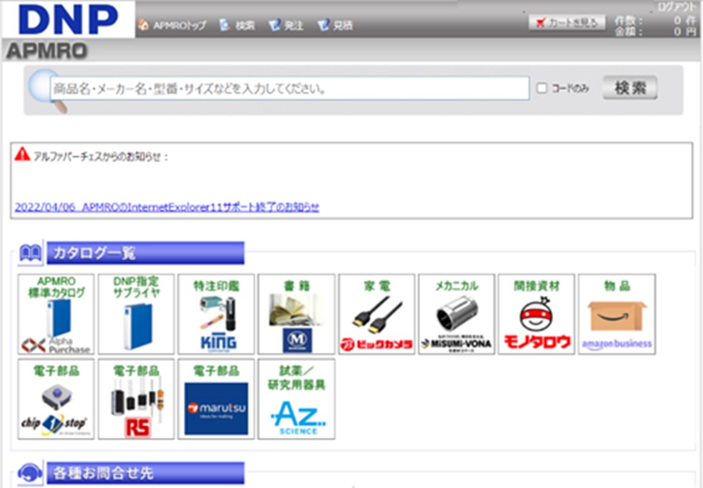Select the marutsu 電子部品 catalog

click(x=216, y=399)
